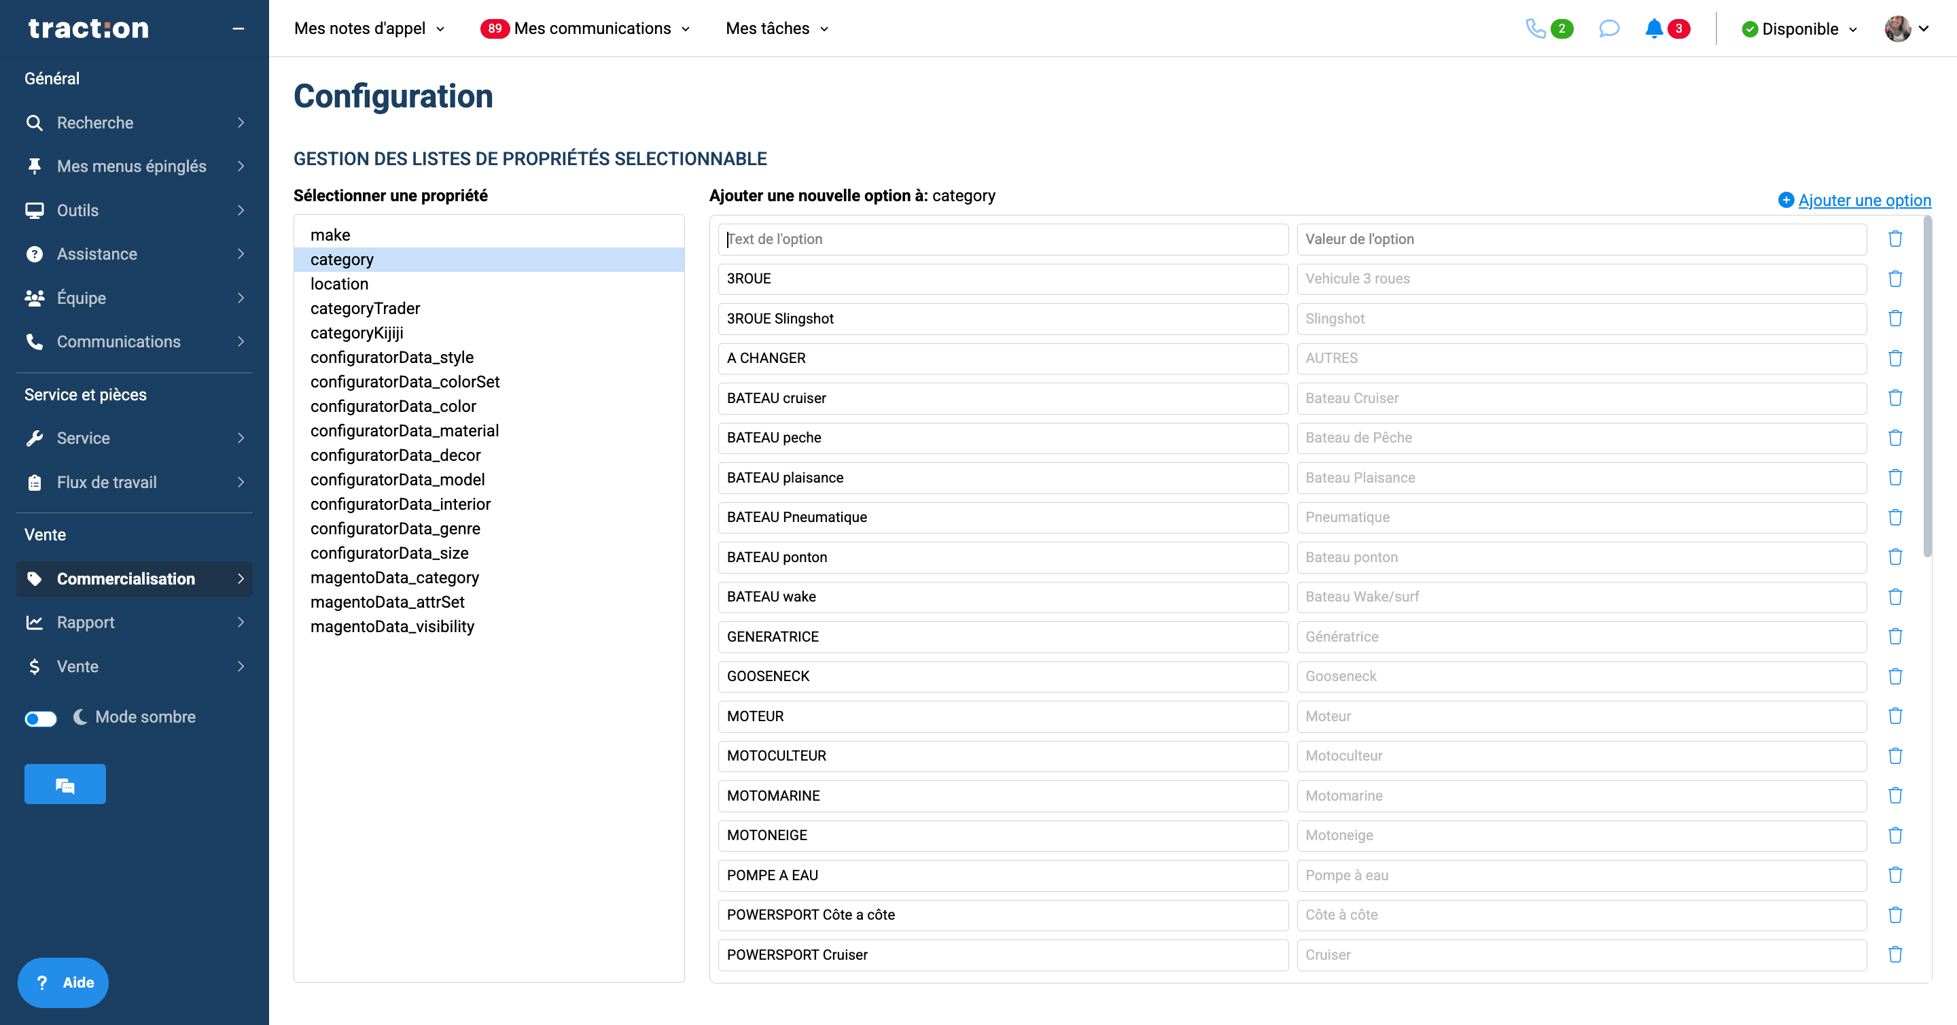
Task: Open the Équipe sidebar menu
Action: click(135, 298)
